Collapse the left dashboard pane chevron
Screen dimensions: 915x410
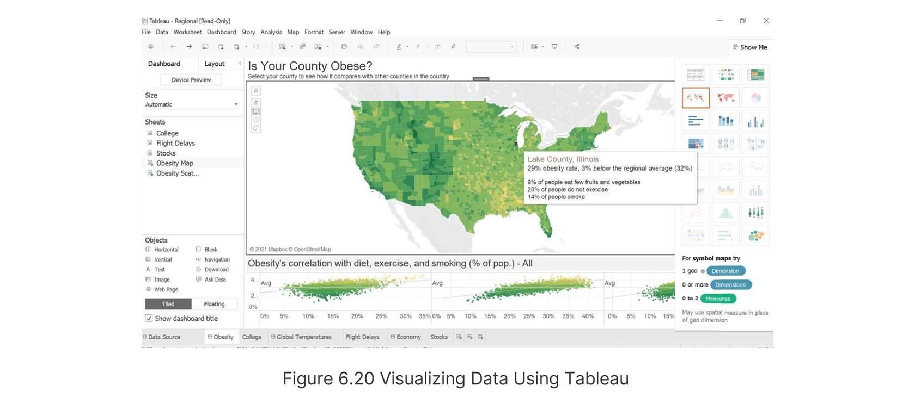point(240,64)
